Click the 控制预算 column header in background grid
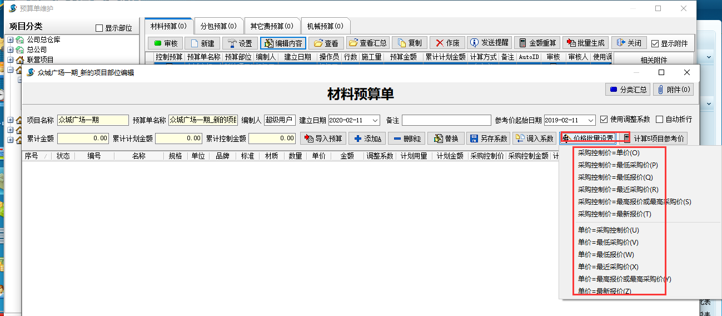Screen dimensions: 722x316 point(169,57)
